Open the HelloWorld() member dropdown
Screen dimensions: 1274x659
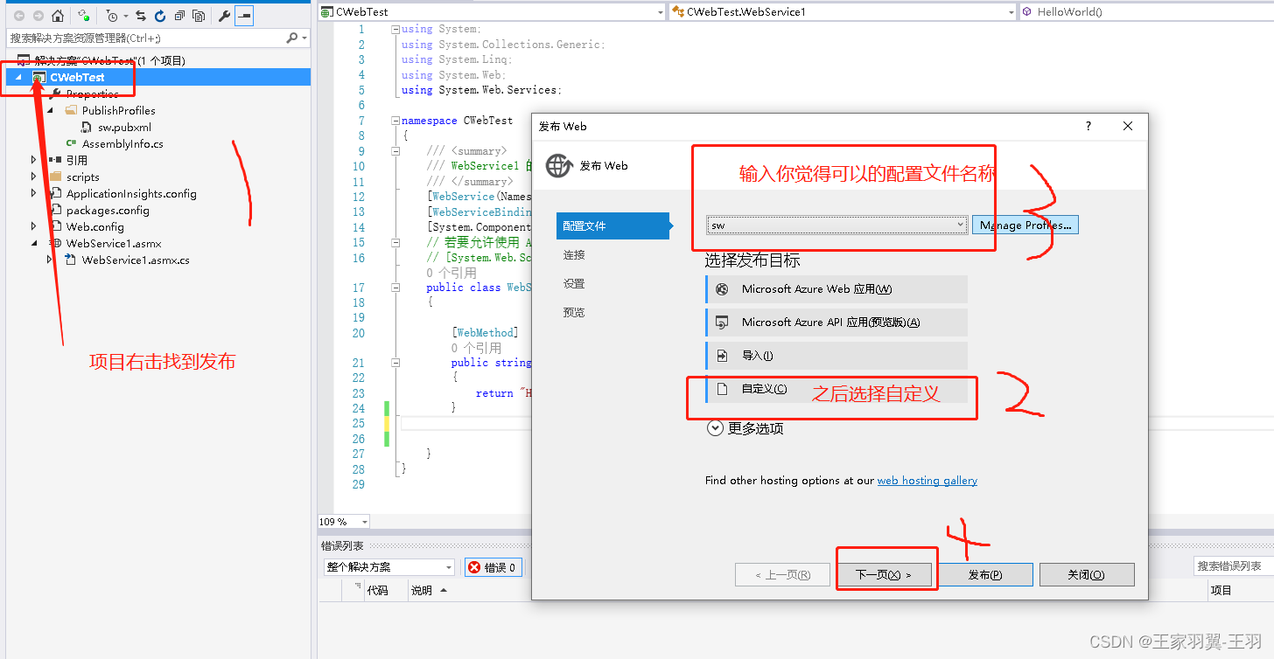pos(1146,12)
